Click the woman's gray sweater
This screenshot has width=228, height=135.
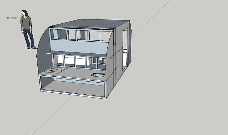point(26,23)
